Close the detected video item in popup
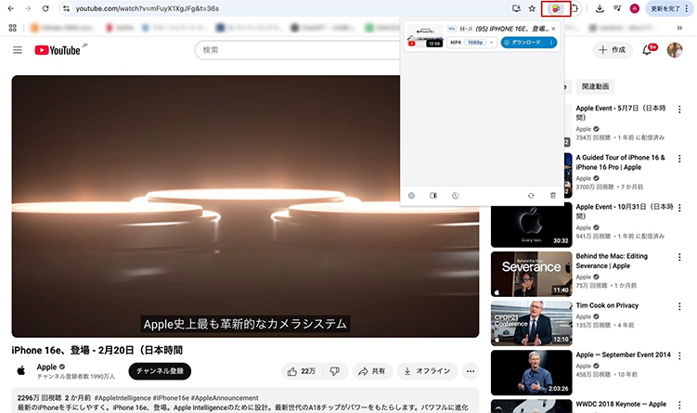Screen dimensions: 697x413 pos(553,29)
